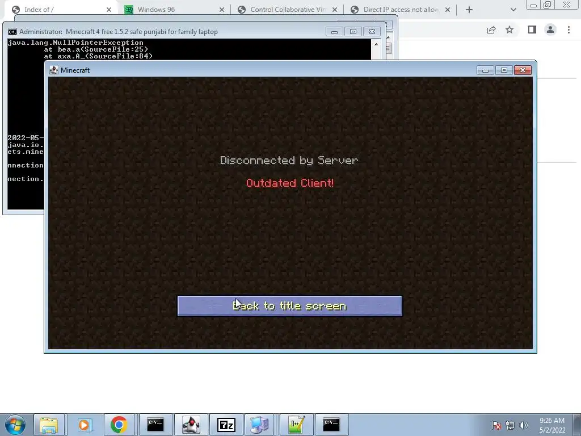Open the last command prompt taskbar icon
The image size is (581, 436).
click(x=331, y=425)
